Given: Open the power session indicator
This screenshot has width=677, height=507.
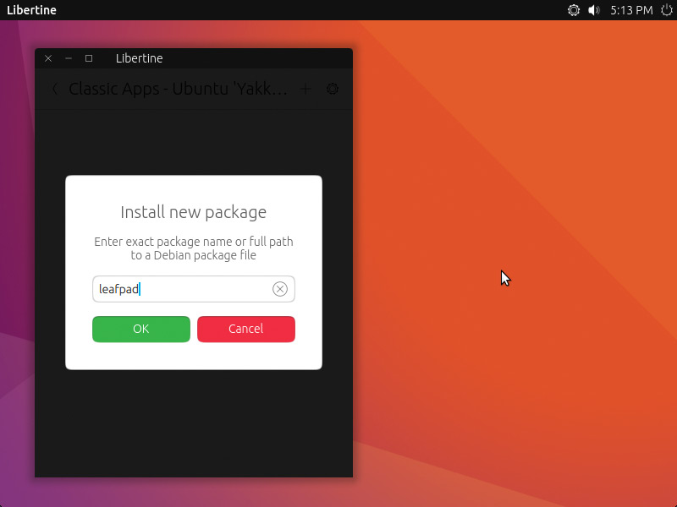Looking at the screenshot, I should (x=666, y=10).
